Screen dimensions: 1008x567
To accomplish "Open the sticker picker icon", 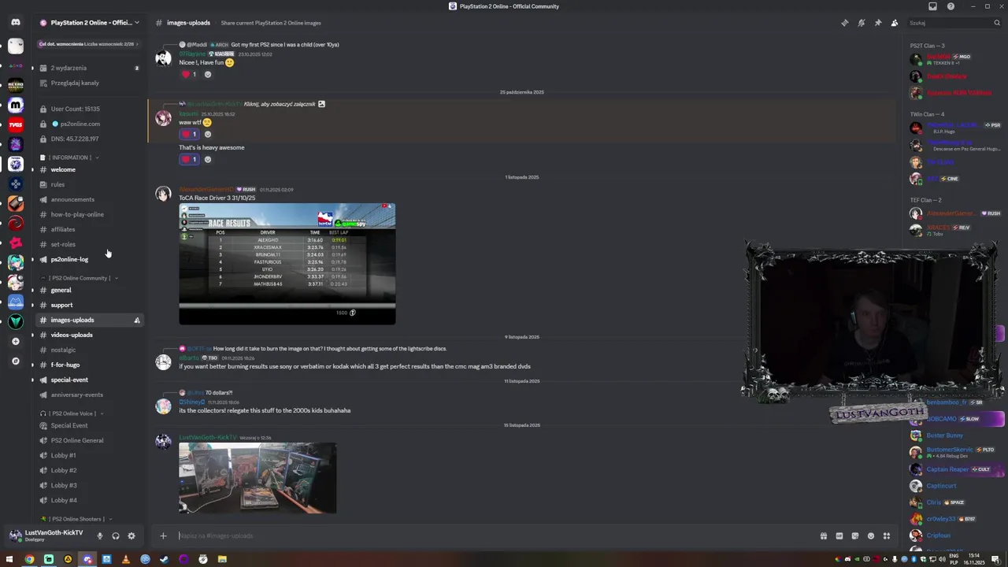I will (855, 535).
